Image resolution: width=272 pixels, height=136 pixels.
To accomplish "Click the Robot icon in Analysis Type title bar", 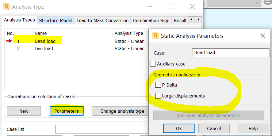I will pos(7,7).
